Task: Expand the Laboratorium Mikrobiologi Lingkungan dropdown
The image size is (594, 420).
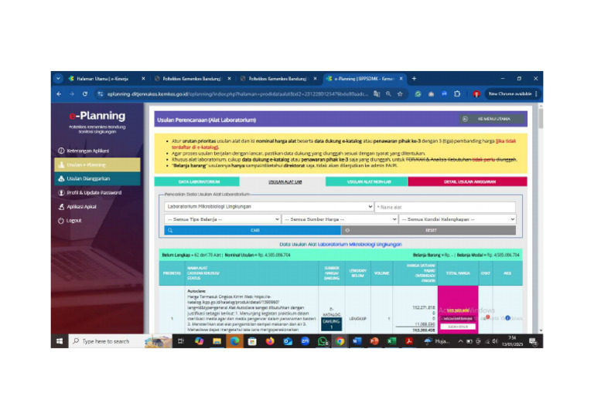Action: 269,207
